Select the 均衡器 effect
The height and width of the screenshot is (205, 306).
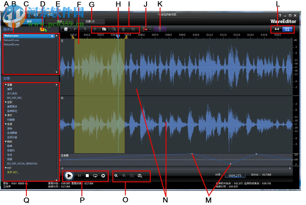pyautogui.click(x=11, y=120)
